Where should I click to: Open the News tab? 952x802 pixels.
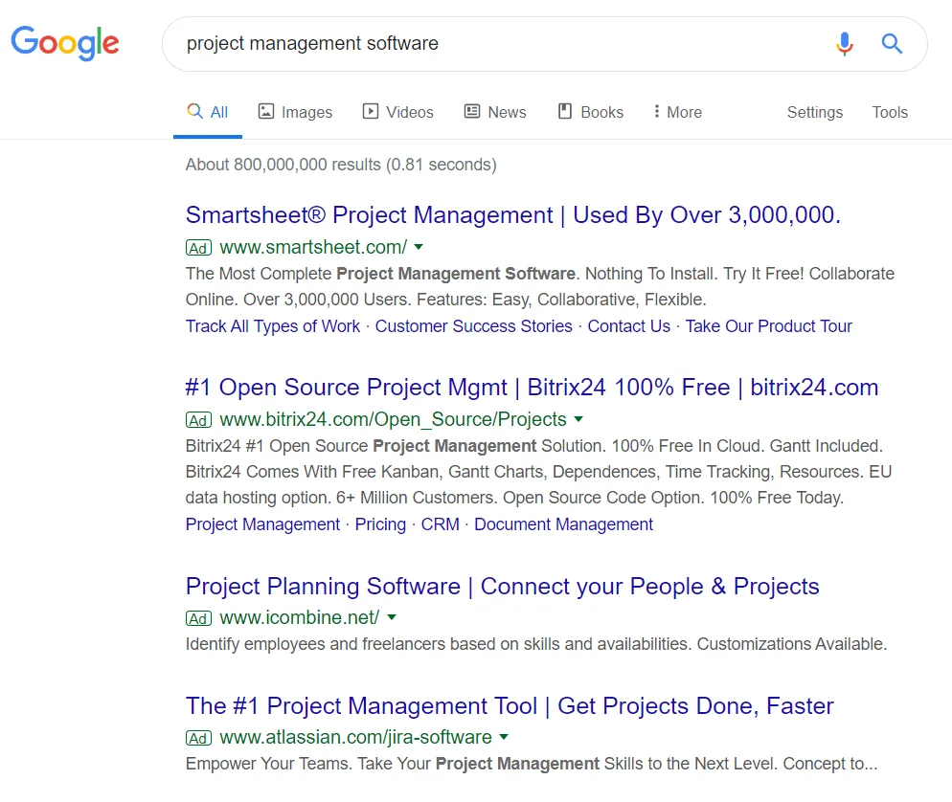pyautogui.click(x=495, y=112)
